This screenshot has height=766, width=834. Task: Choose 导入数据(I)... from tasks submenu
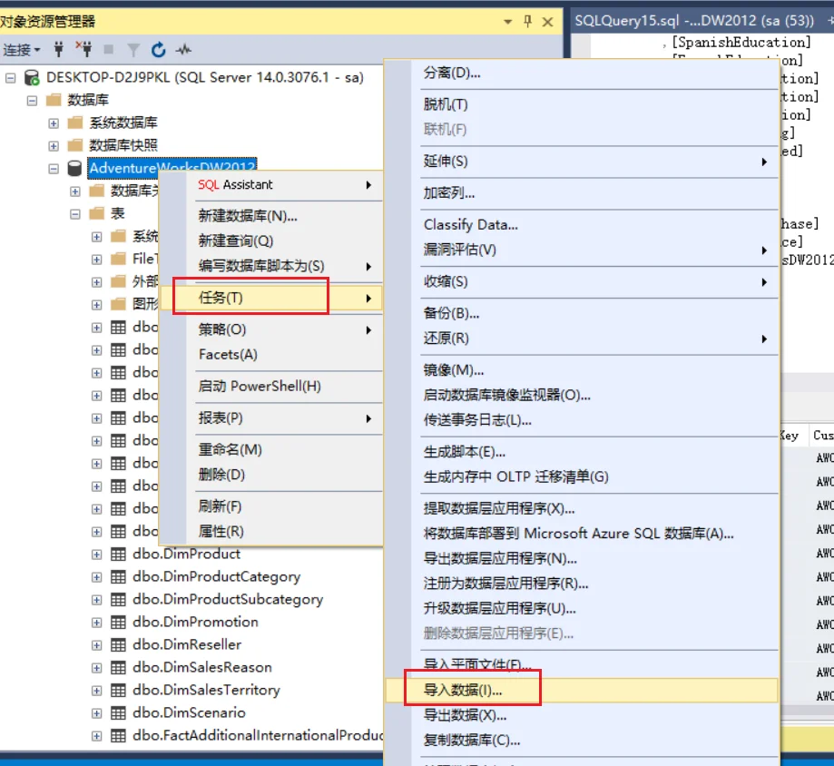582,691
